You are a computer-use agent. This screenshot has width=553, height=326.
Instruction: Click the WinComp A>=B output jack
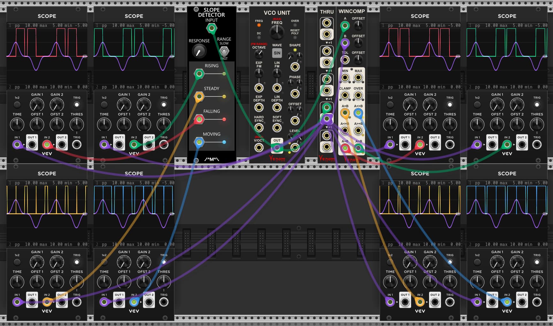coord(358,130)
